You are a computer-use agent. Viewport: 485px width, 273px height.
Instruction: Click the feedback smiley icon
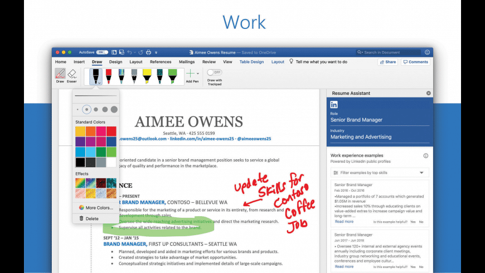427,52
